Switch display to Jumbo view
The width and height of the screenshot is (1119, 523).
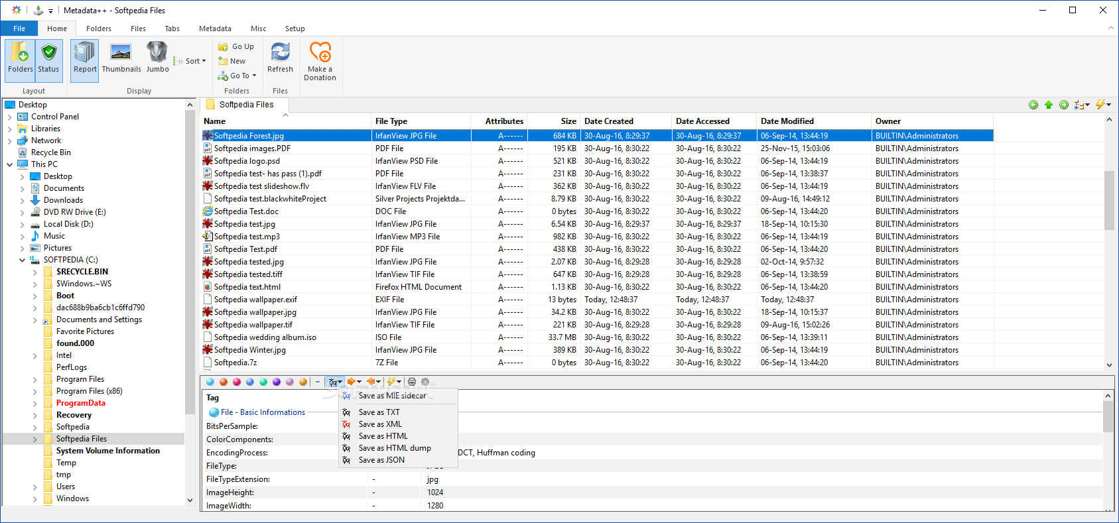(x=158, y=58)
